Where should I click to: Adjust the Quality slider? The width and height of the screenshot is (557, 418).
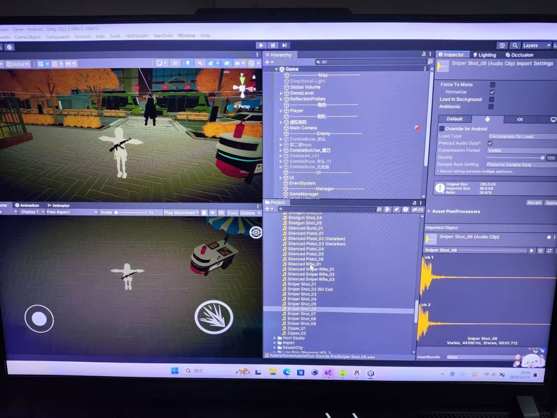click(x=515, y=158)
